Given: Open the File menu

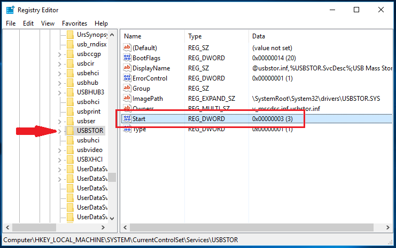Looking at the screenshot, I should pyautogui.click(x=11, y=23).
